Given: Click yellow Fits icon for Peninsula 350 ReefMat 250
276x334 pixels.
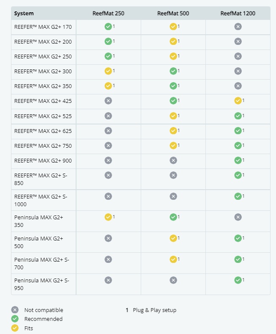Looking at the screenshot, I should (108, 217).
